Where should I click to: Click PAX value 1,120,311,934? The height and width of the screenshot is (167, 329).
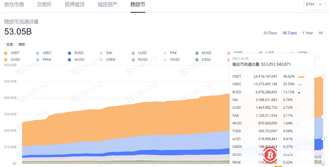(266, 115)
